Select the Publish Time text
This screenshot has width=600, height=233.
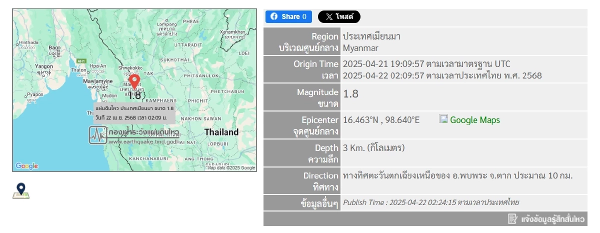pyautogui.click(x=431, y=202)
